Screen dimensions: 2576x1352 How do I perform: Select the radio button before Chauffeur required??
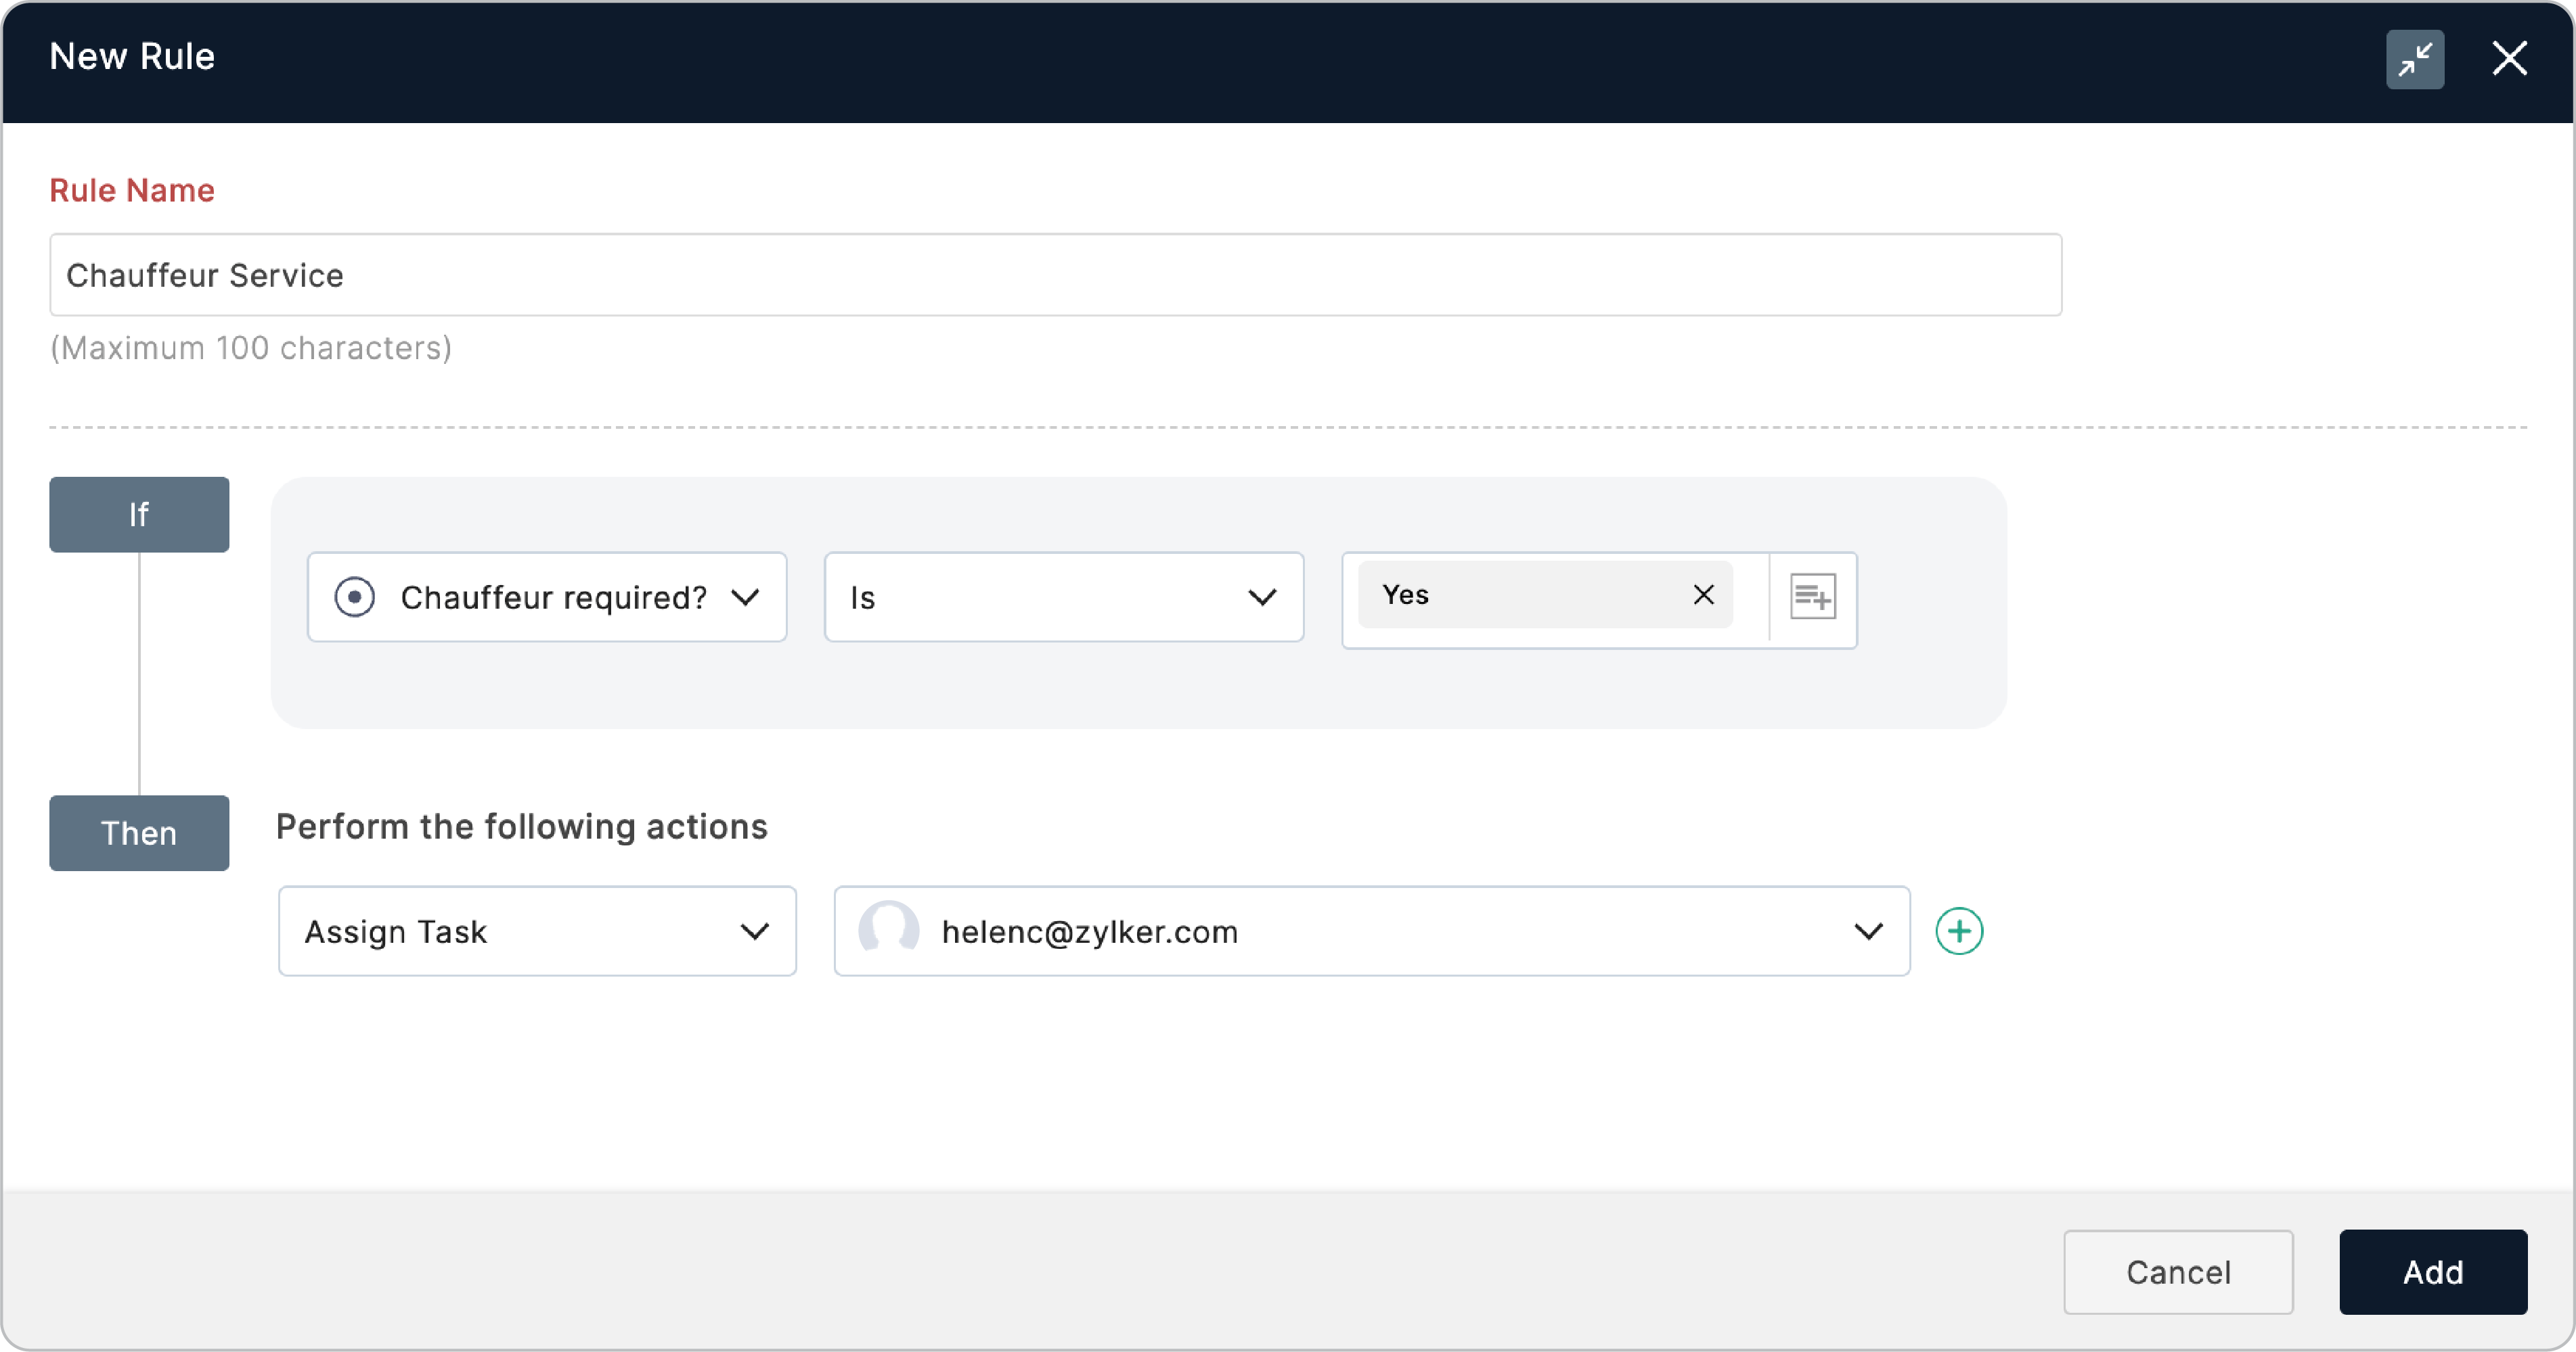coord(355,597)
